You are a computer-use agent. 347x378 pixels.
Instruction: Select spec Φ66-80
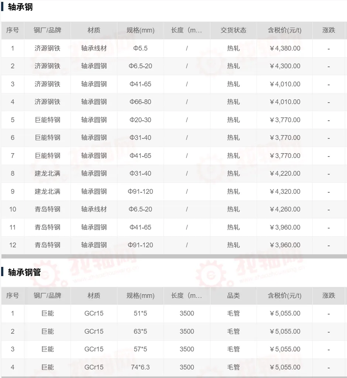(x=140, y=102)
